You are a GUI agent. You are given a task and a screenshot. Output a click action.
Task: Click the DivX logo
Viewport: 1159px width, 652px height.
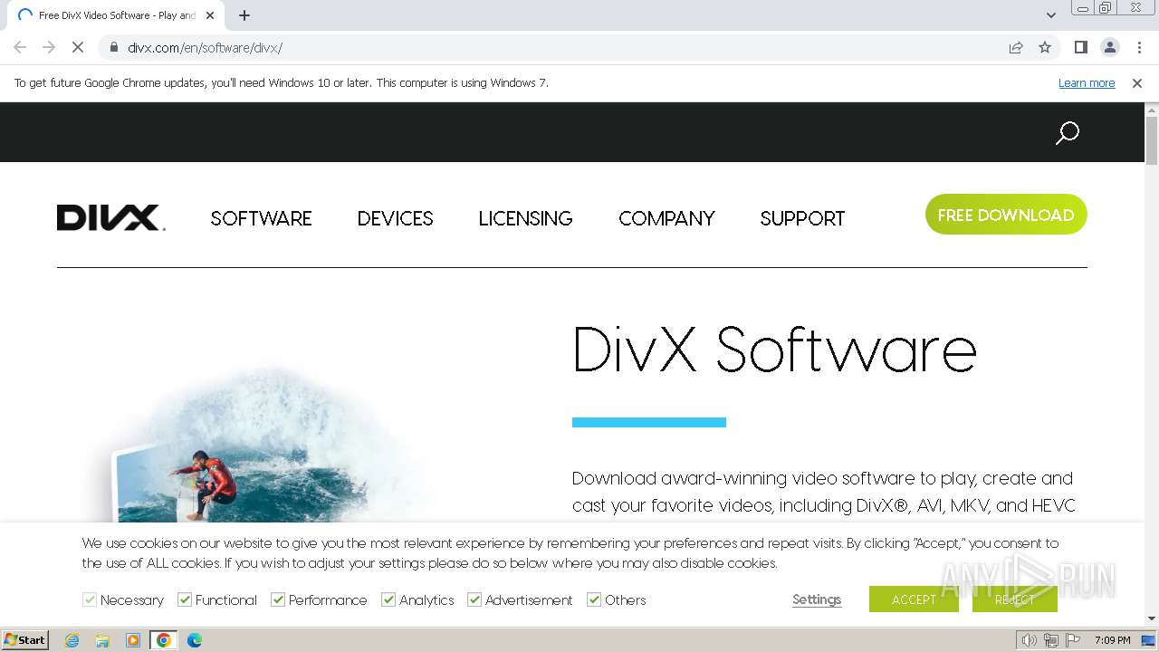pos(110,218)
